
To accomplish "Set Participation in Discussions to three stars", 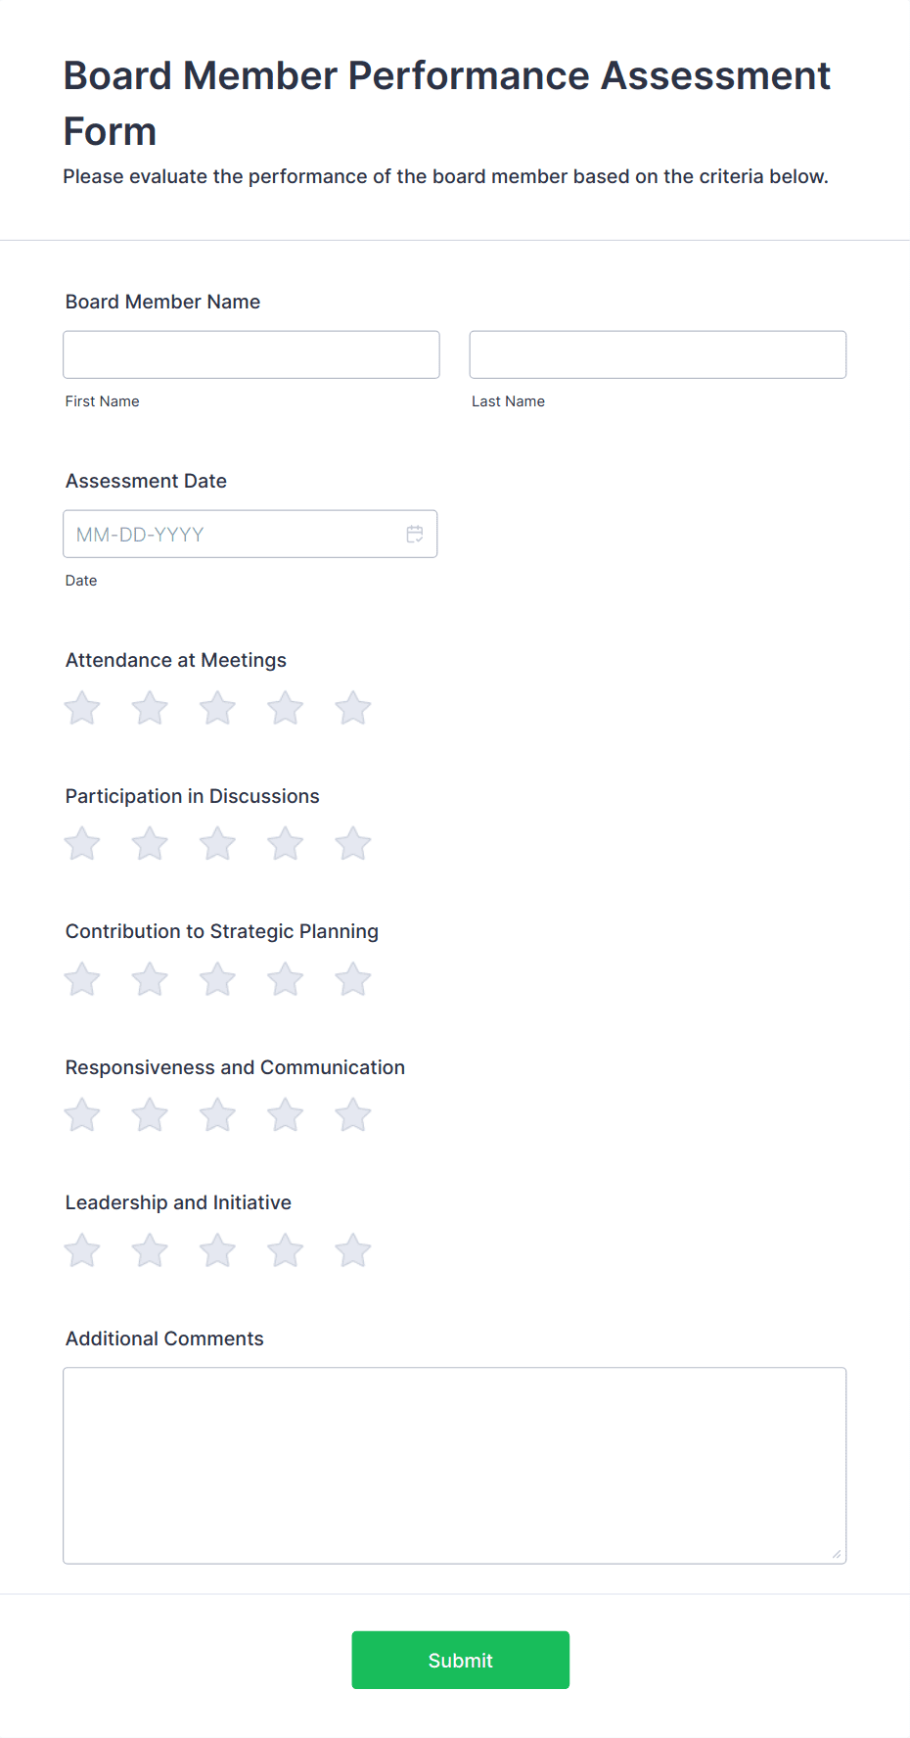I will click(x=217, y=843).
